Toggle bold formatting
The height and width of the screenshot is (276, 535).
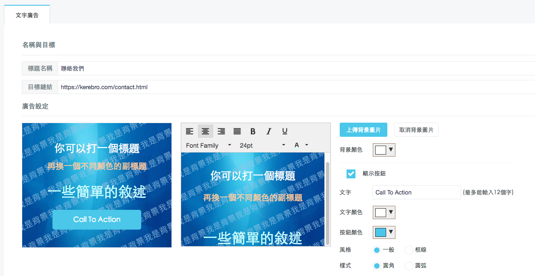click(253, 131)
